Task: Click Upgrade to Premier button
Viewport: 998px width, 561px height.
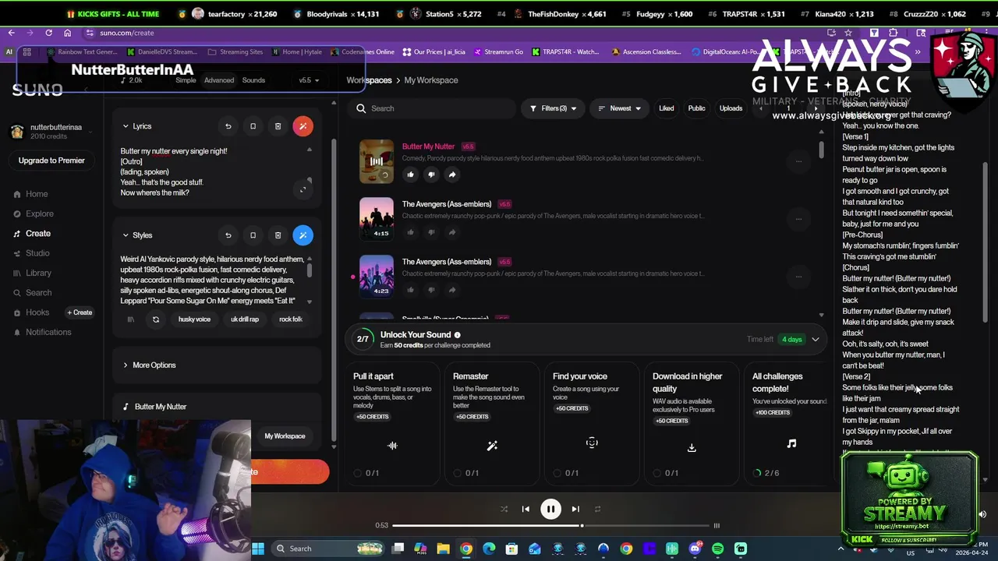Action: (x=51, y=161)
